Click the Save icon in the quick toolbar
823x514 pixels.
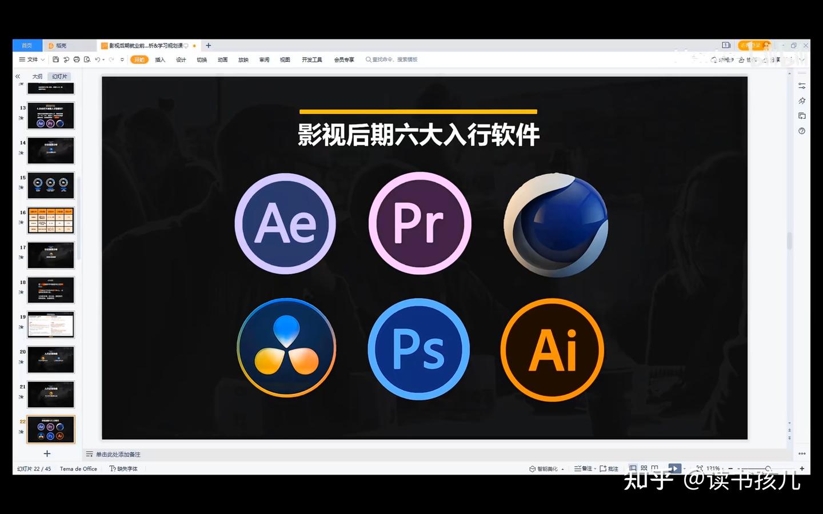click(55, 59)
